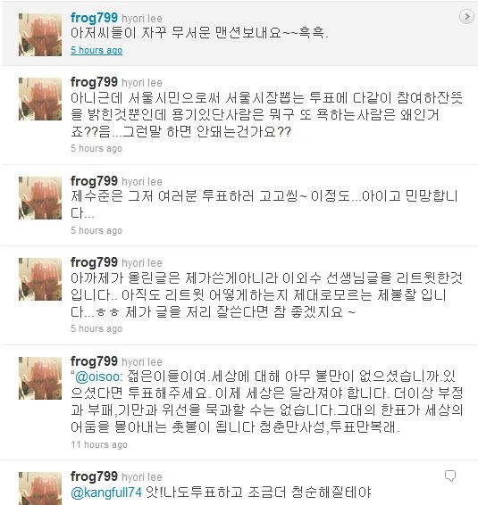
Task: Click frog799 username in the @kangfull74 reply
Action: point(94,476)
